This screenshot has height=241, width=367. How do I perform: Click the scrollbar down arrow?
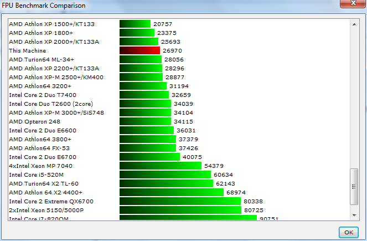click(354, 215)
